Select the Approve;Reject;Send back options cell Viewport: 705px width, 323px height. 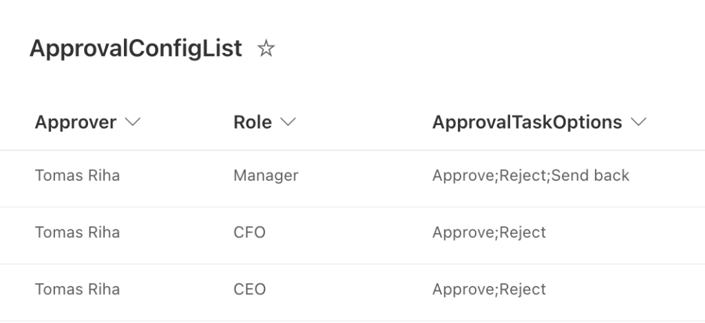point(531,175)
